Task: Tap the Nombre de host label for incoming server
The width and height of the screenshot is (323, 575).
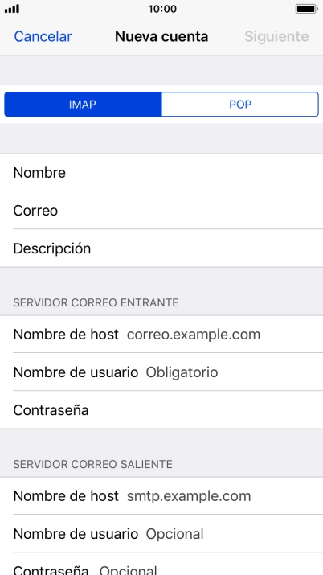Action: (x=66, y=335)
